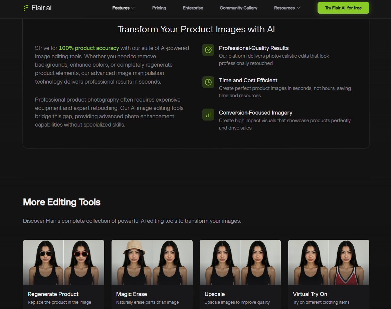Click 'Upscale images to improve quality' description

(237, 302)
